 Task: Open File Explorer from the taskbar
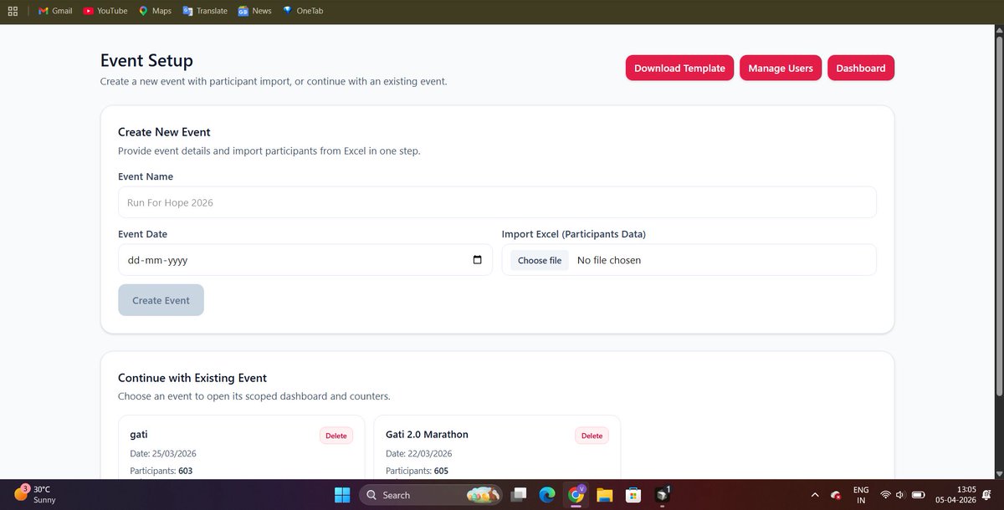pyautogui.click(x=604, y=495)
